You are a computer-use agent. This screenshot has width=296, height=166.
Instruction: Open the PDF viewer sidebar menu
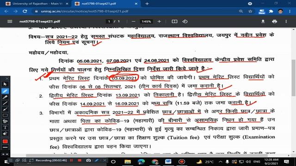click(10, 22)
